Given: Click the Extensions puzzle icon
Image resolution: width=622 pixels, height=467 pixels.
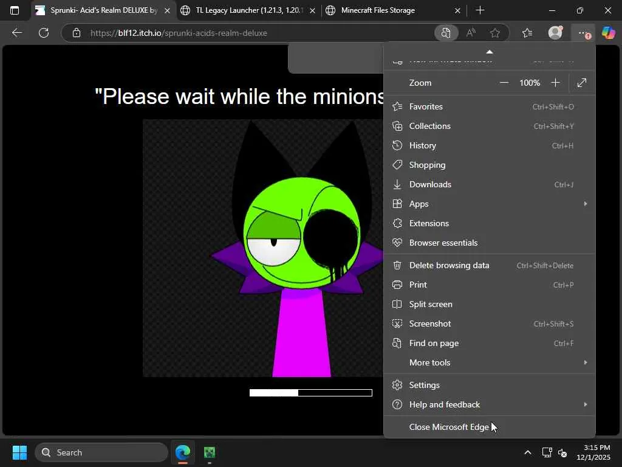Looking at the screenshot, I should 397,223.
